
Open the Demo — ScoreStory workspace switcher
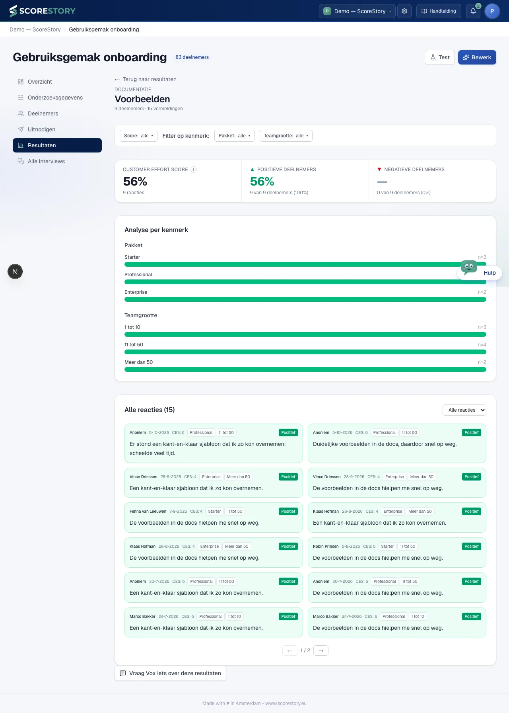[357, 11]
